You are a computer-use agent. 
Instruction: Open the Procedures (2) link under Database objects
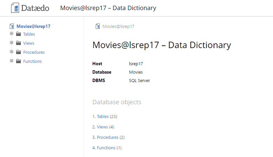point(107,138)
